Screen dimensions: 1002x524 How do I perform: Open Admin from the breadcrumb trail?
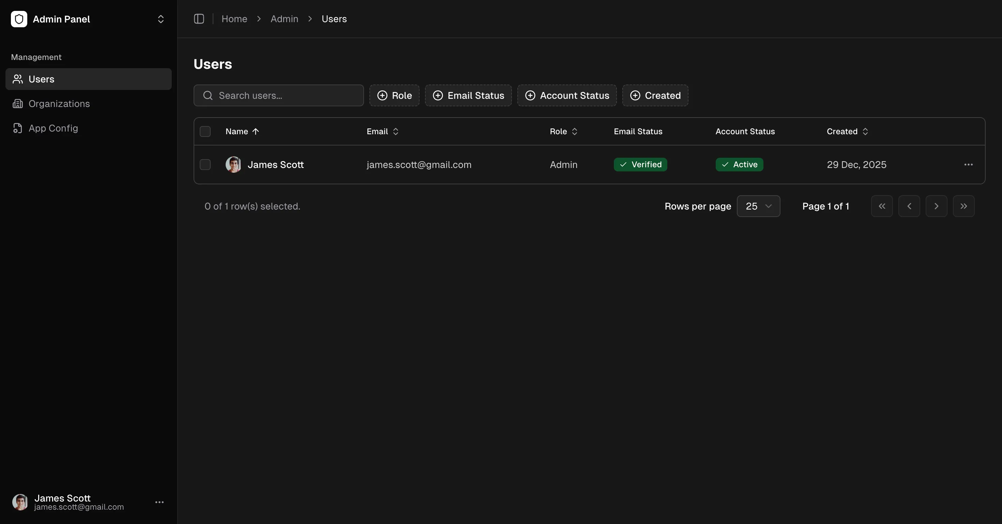(x=284, y=19)
